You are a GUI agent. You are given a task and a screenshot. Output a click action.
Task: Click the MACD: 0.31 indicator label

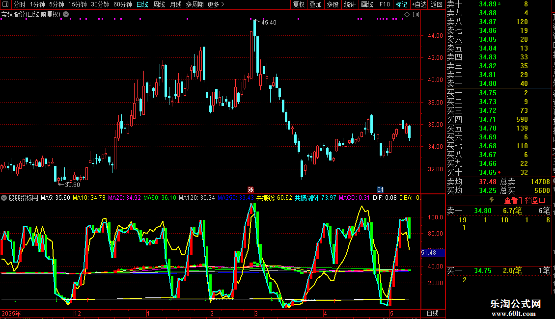pyautogui.click(x=354, y=198)
